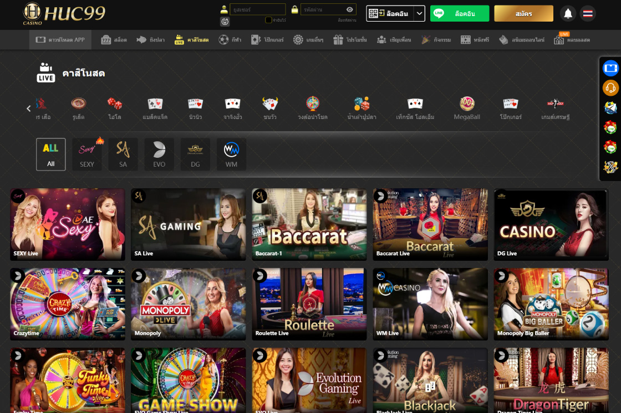Open the Invite friends (เชิญเพื่อน) menu
Image resolution: width=621 pixels, height=413 pixels.
[x=394, y=40]
